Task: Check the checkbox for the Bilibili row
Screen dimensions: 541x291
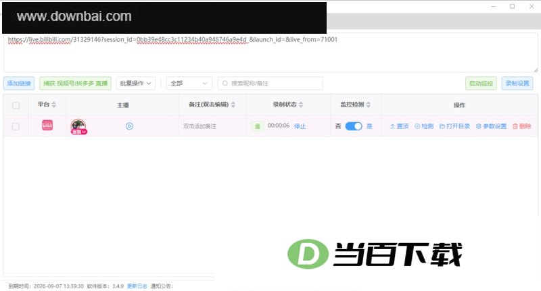Action: click(x=16, y=126)
